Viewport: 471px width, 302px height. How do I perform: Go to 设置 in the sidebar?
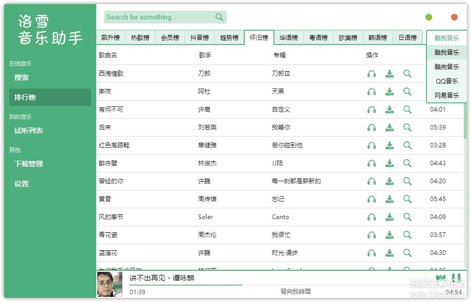pyautogui.click(x=22, y=184)
